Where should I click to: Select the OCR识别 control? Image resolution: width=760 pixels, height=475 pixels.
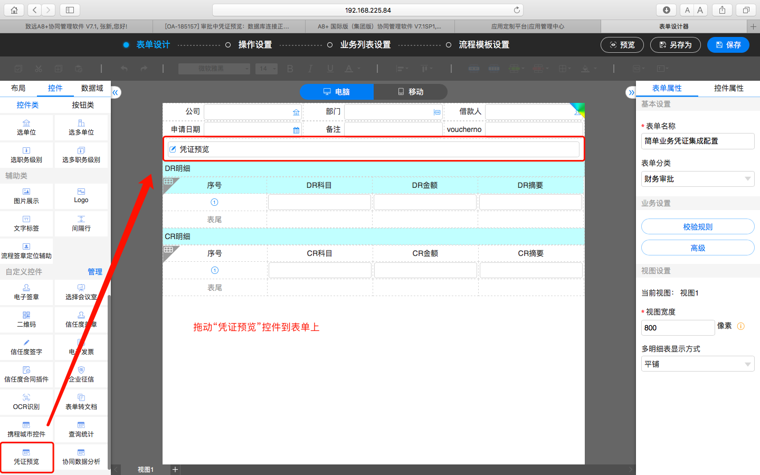coord(26,402)
